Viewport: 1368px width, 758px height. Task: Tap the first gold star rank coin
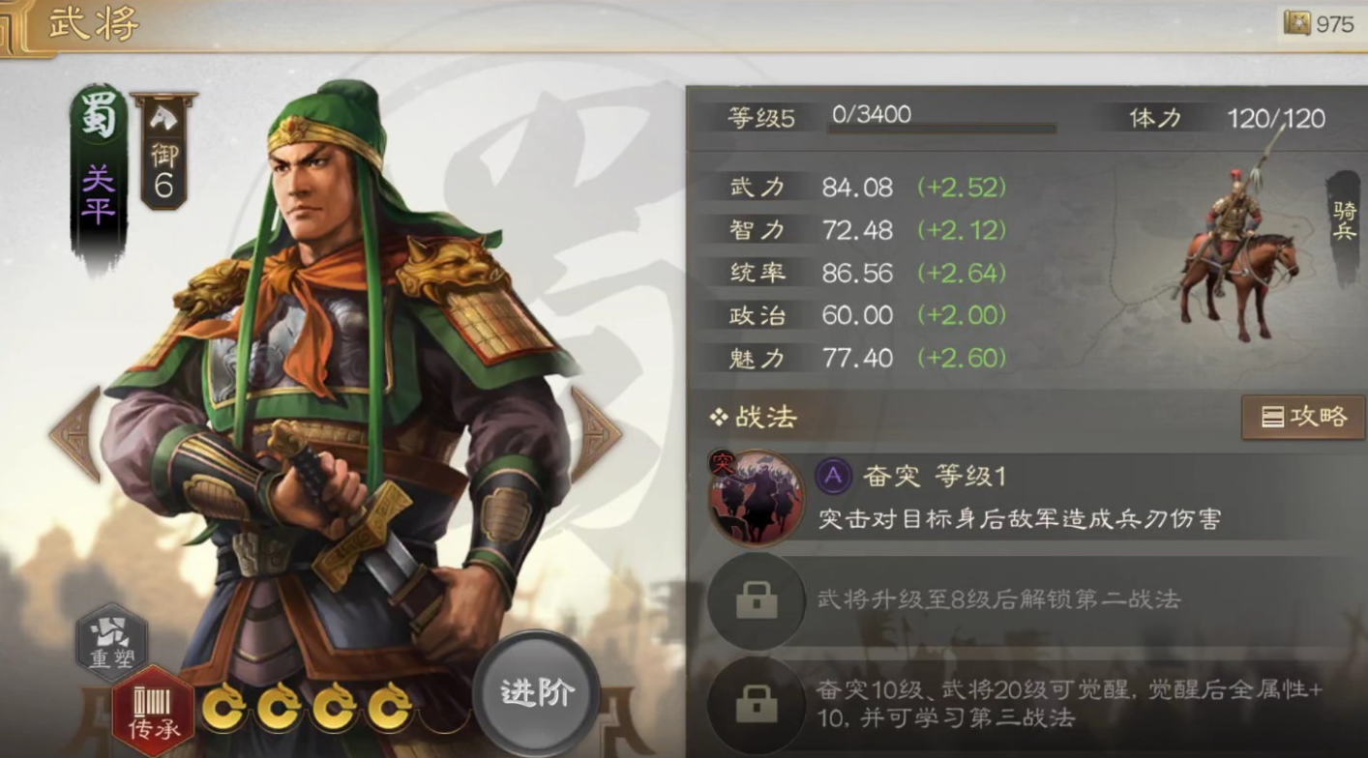223,708
